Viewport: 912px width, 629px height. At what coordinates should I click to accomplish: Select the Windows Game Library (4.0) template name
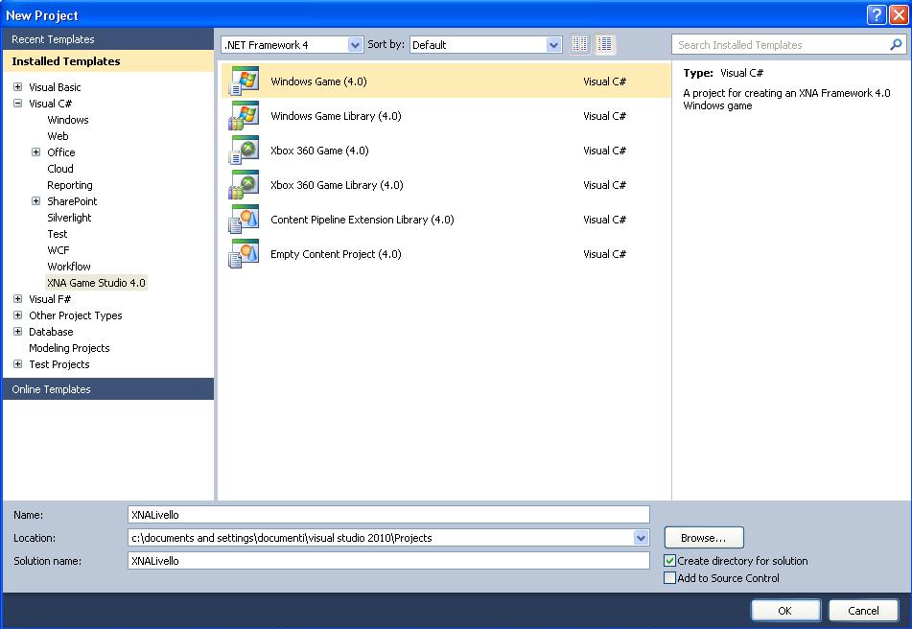337,116
